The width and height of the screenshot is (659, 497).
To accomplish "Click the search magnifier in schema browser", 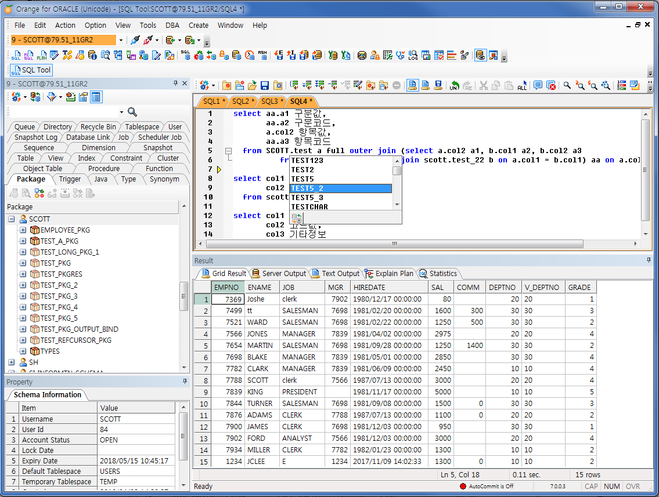I will 132,112.
